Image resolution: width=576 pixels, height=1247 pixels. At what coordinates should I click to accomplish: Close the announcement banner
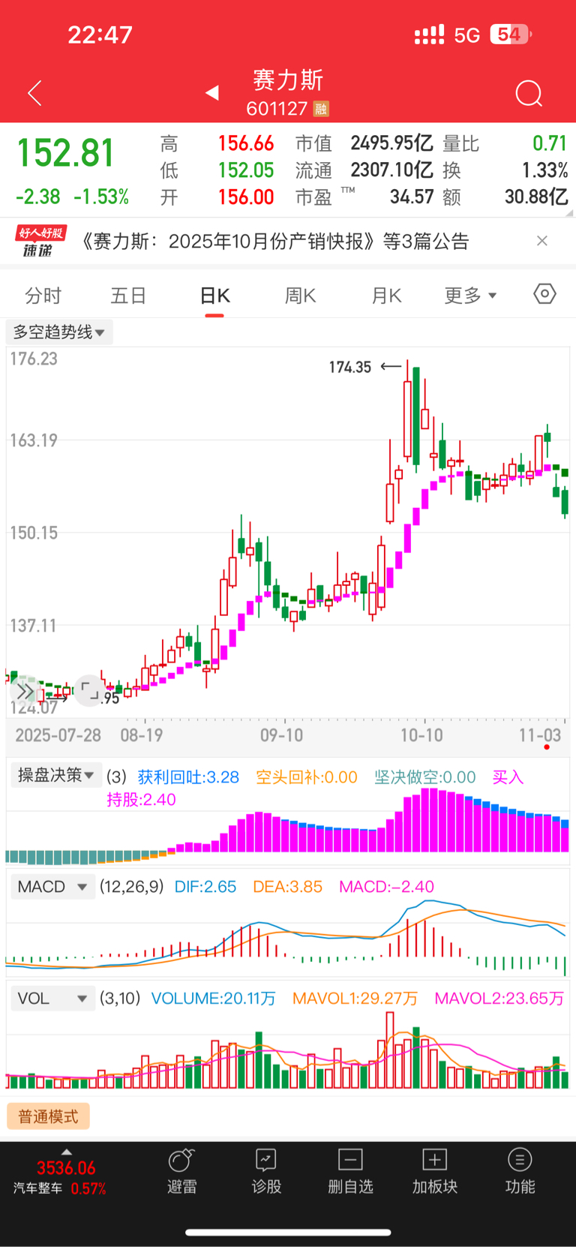click(542, 241)
